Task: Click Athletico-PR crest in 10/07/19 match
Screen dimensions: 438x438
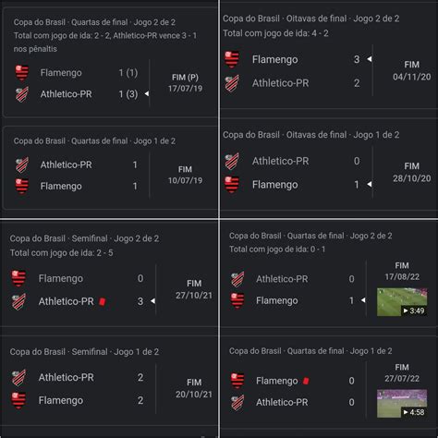Action: [22, 164]
